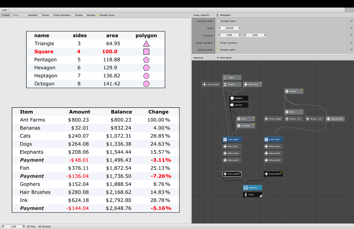Open the Include index parameter menu arrow
The image size is (354, 229).
[351, 21]
